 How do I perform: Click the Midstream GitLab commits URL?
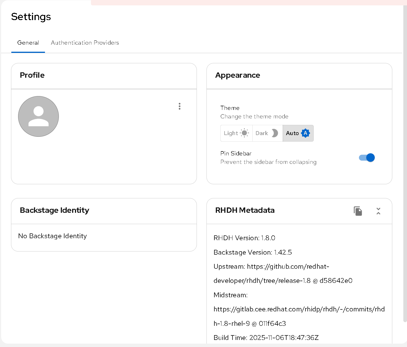(299, 309)
